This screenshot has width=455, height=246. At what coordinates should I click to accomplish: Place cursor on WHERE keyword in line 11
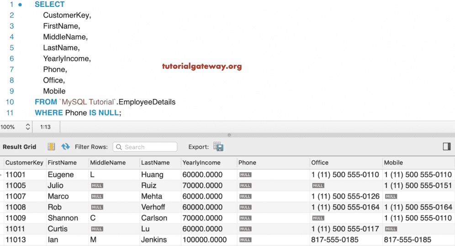point(49,113)
